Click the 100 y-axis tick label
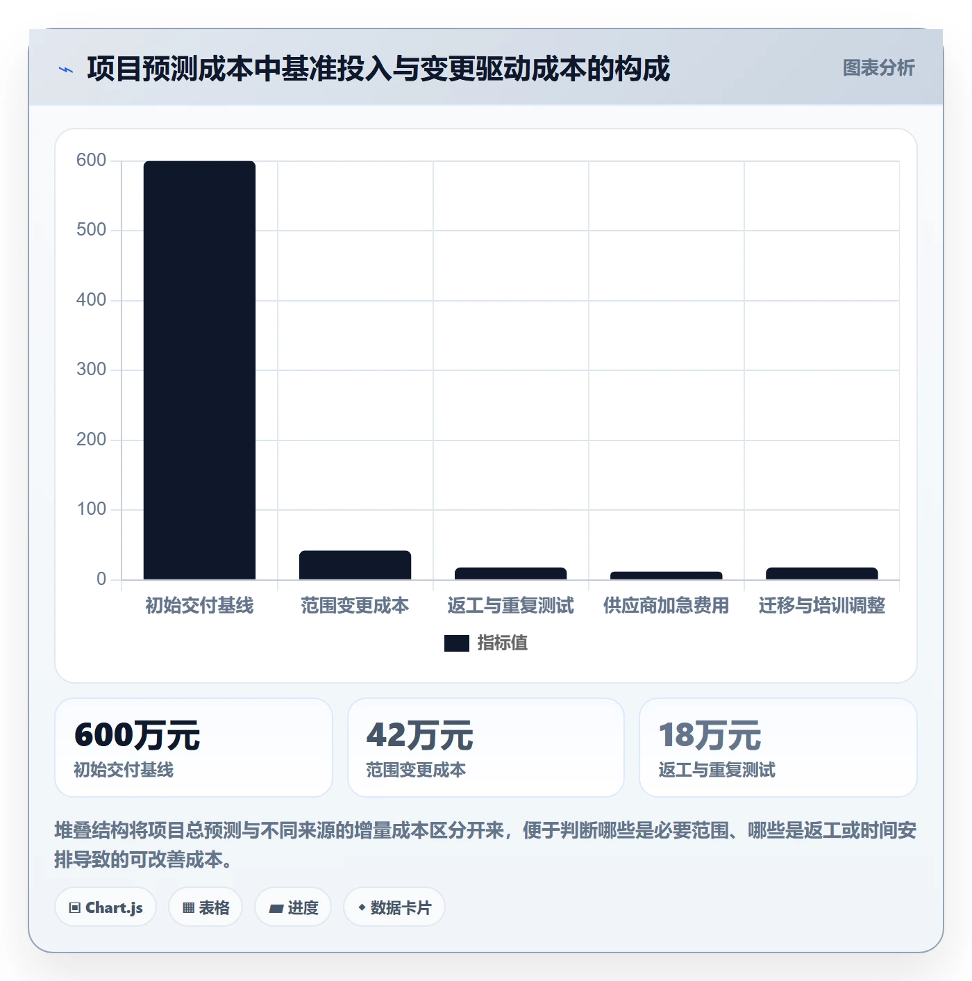The height and width of the screenshot is (981, 972). point(91,509)
